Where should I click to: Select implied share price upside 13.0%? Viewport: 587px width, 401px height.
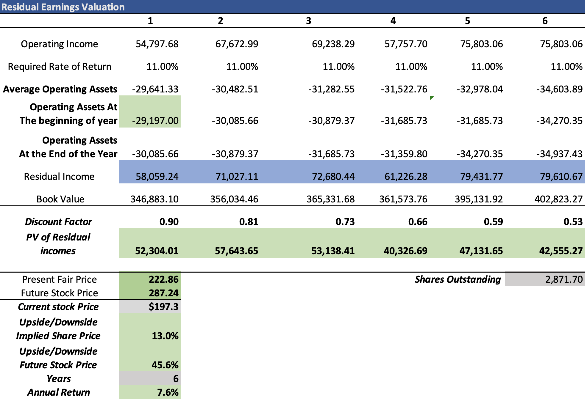coord(165,336)
